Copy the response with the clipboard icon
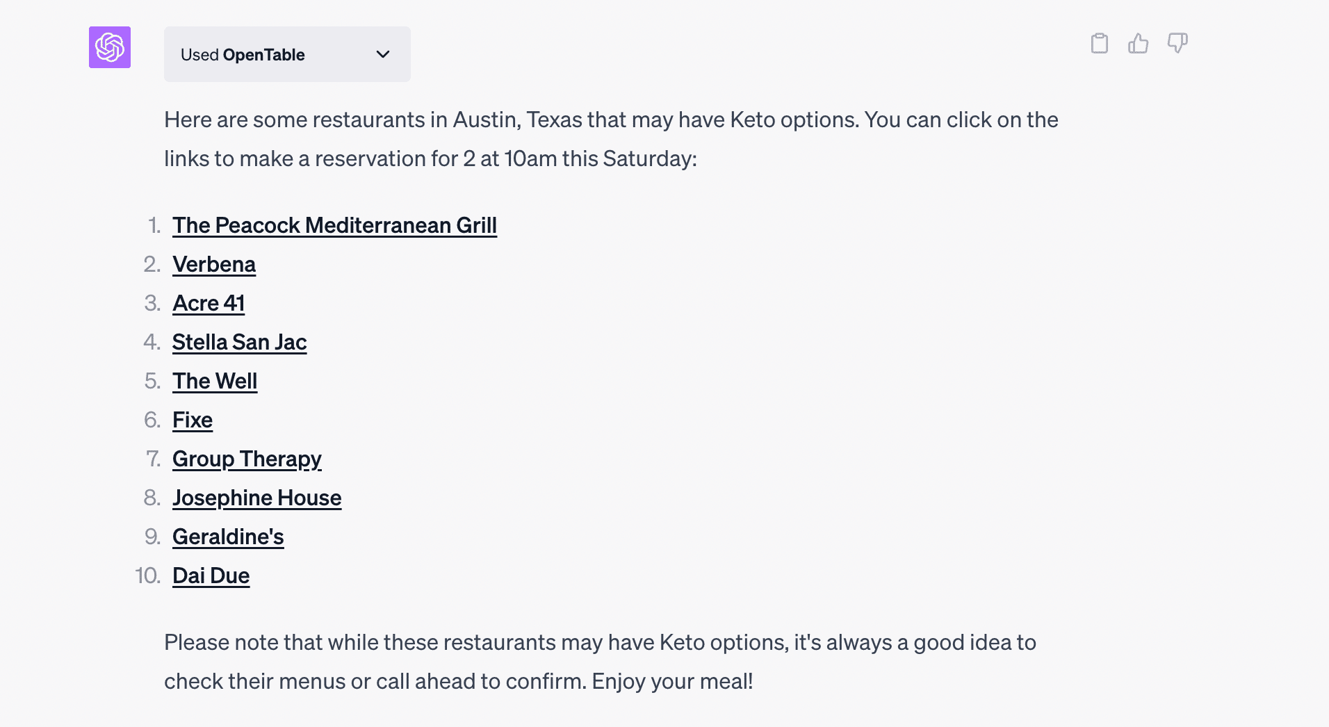Image resolution: width=1329 pixels, height=727 pixels. pyautogui.click(x=1099, y=44)
